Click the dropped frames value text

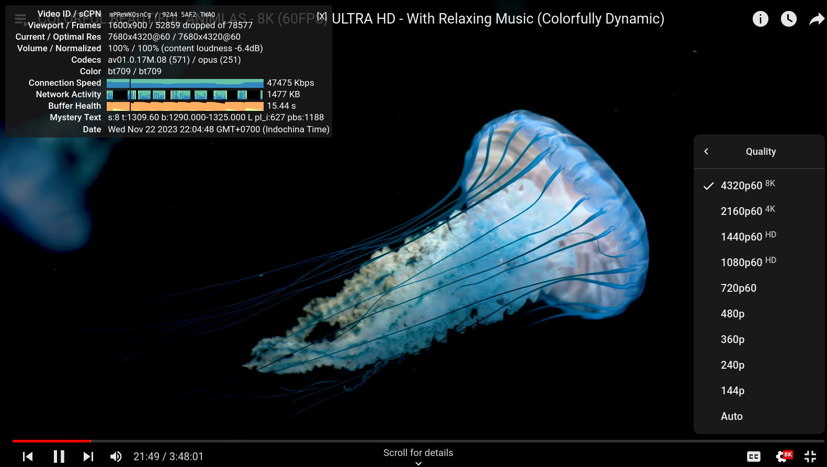click(x=204, y=25)
